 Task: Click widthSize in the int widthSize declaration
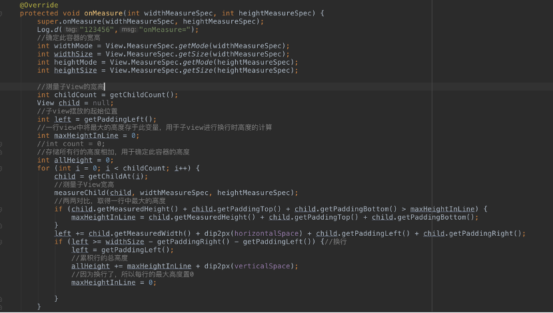[x=73, y=54]
